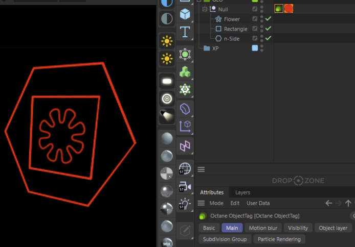Viewport: 355px width, 247px height.
Task: Toggle the green enable check for Flower
Action: (x=268, y=19)
